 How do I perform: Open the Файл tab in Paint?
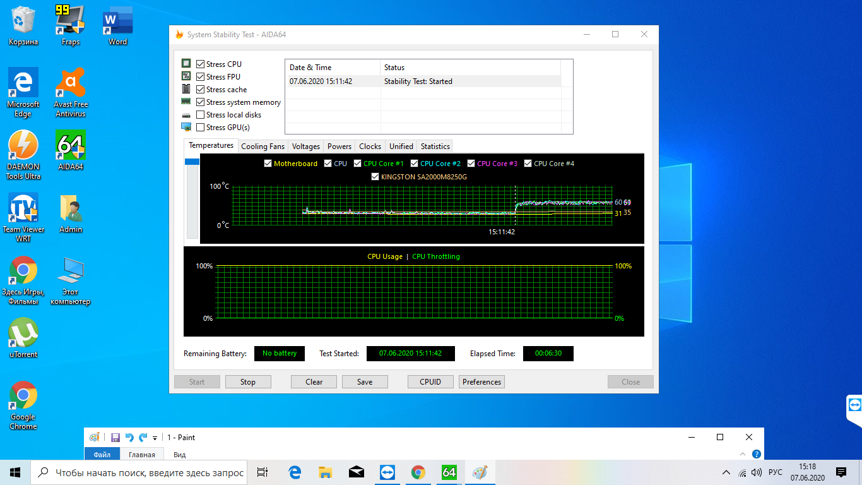102,455
